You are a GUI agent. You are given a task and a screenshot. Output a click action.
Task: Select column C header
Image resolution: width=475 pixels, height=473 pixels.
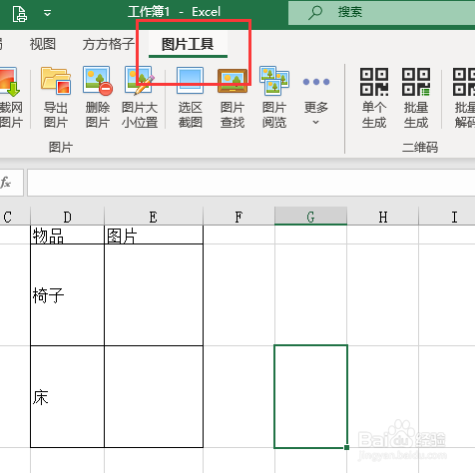pyautogui.click(x=15, y=217)
